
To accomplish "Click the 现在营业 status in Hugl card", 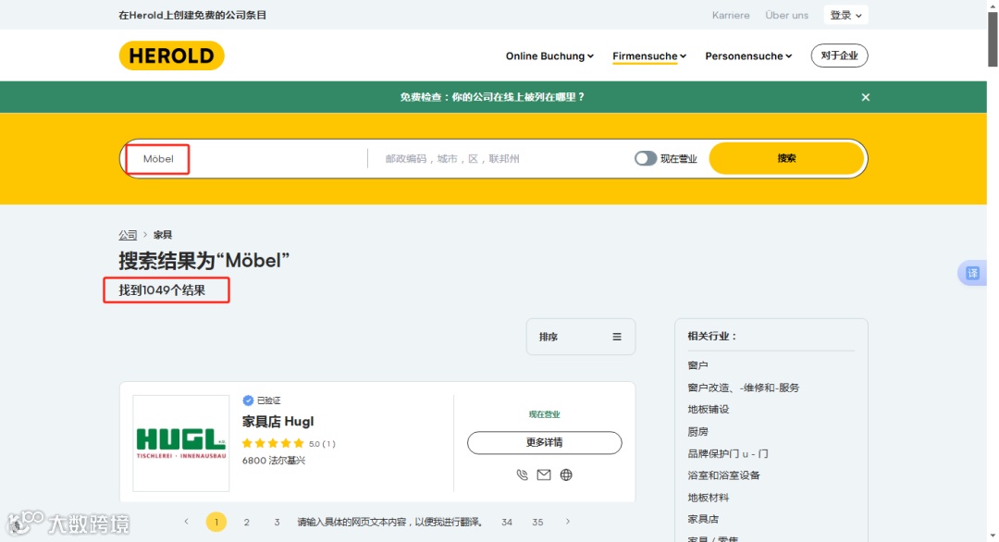I will point(544,414).
